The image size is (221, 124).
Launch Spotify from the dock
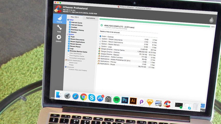click(x=116, y=100)
